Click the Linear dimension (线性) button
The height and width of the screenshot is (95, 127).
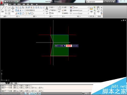(52, 7)
